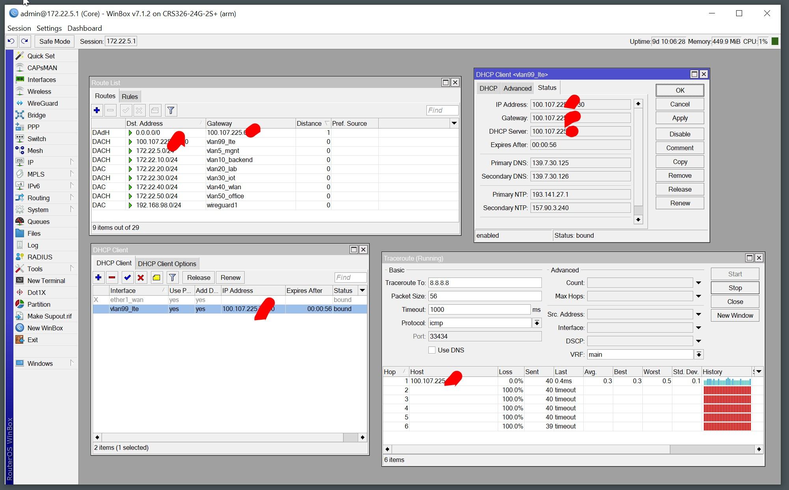
Task: Open the Session menu
Action: [x=19, y=28]
